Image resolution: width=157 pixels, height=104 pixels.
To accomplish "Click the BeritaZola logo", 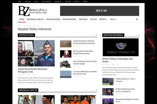I will pyautogui.click(x=32, y=11).
